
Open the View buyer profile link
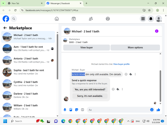tap(121, 64)
